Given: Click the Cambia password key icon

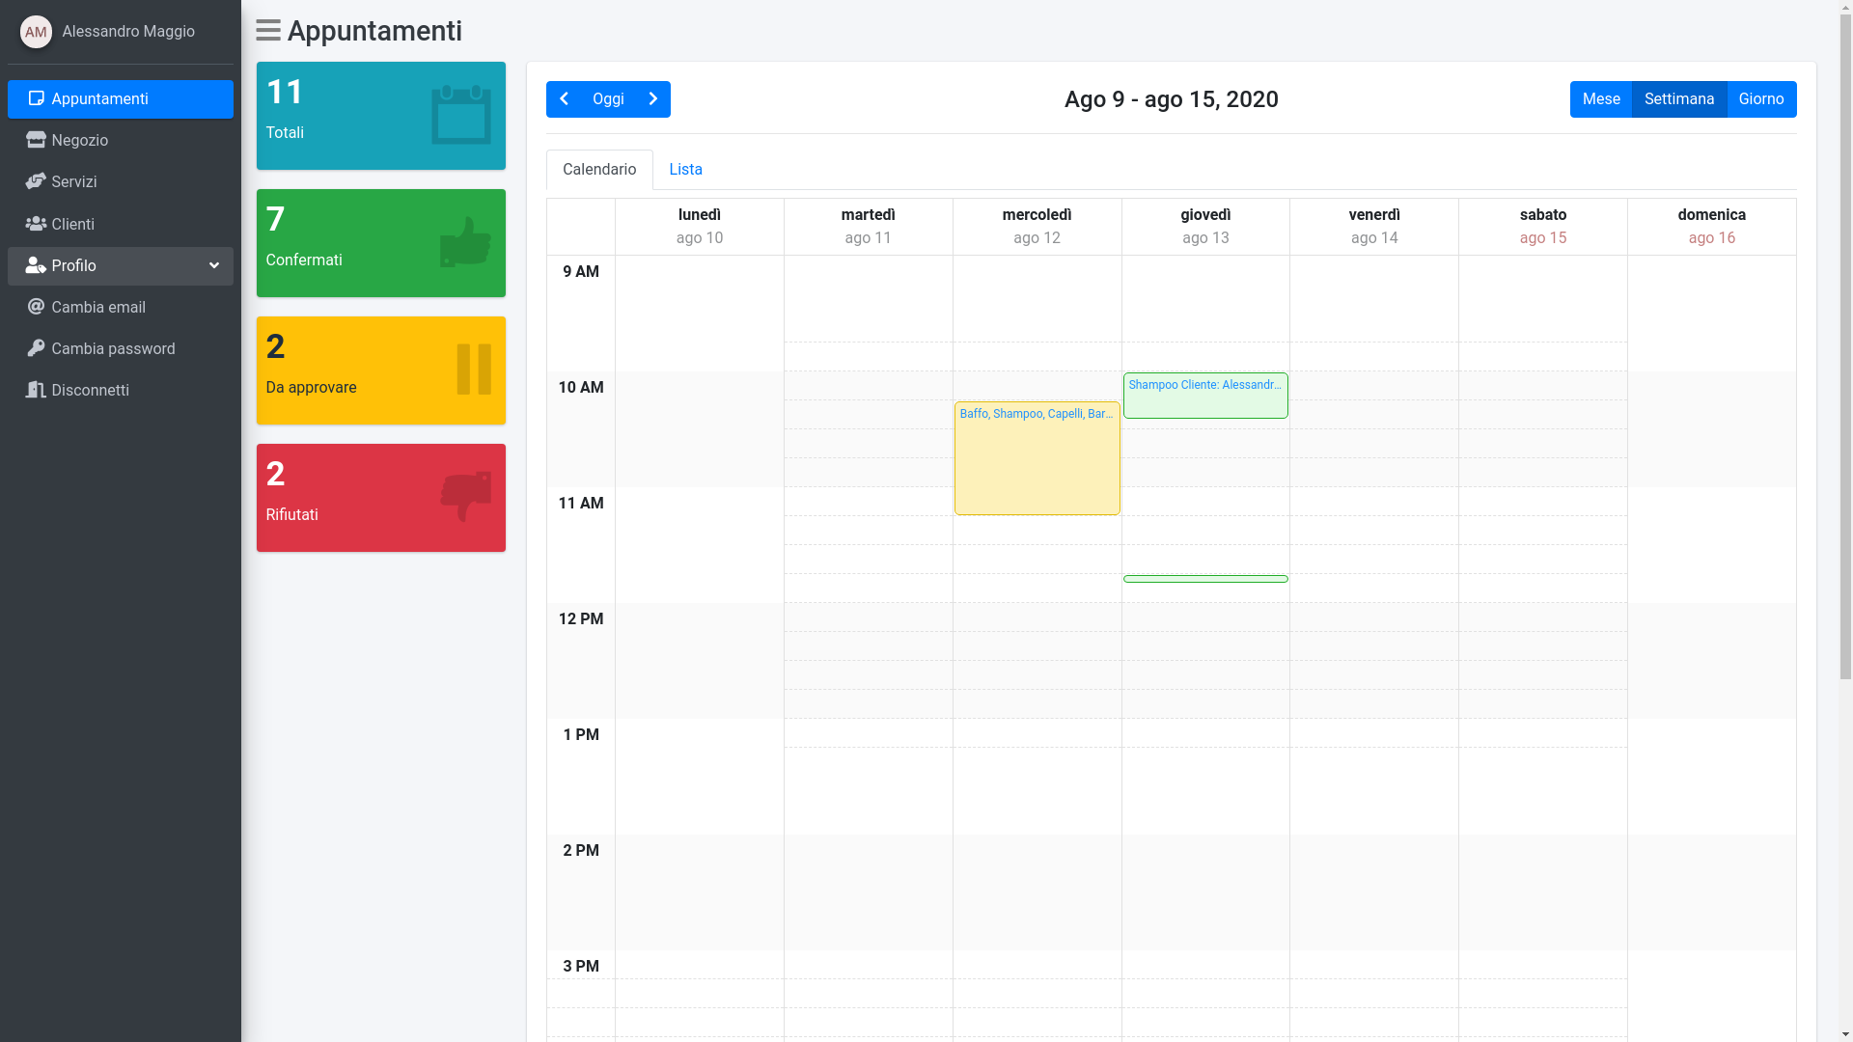Looking at the screenshot, I should [36, 348].
